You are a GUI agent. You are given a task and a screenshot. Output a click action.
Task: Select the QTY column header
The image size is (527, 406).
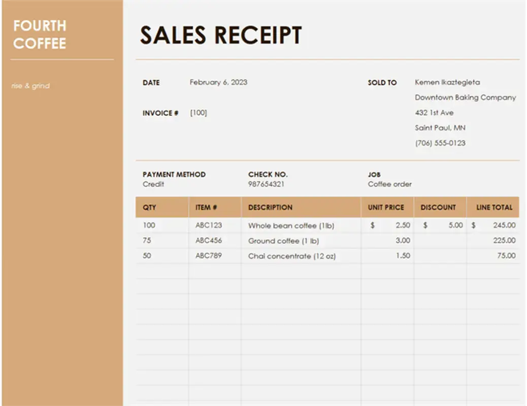tap(149, 207)
